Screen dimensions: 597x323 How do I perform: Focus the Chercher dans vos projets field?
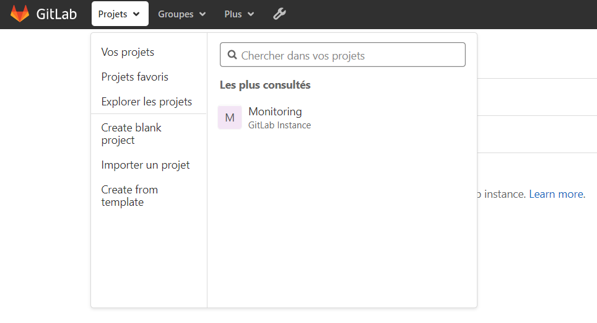pos(350,55)
